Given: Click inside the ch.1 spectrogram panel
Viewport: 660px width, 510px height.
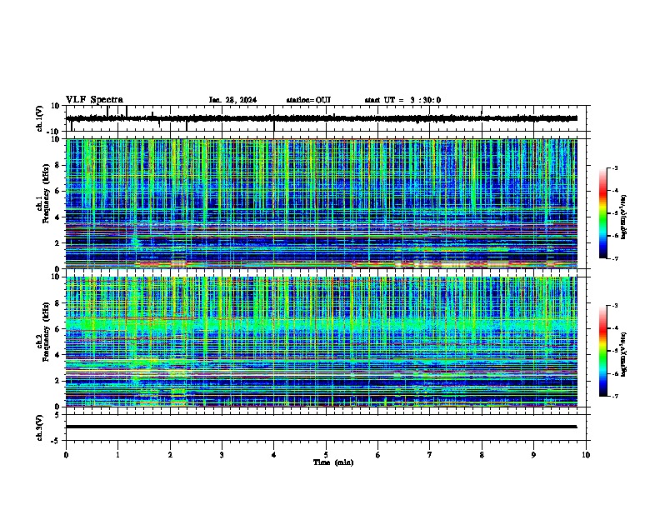Looking at the screenshot, I should [322, 203].
